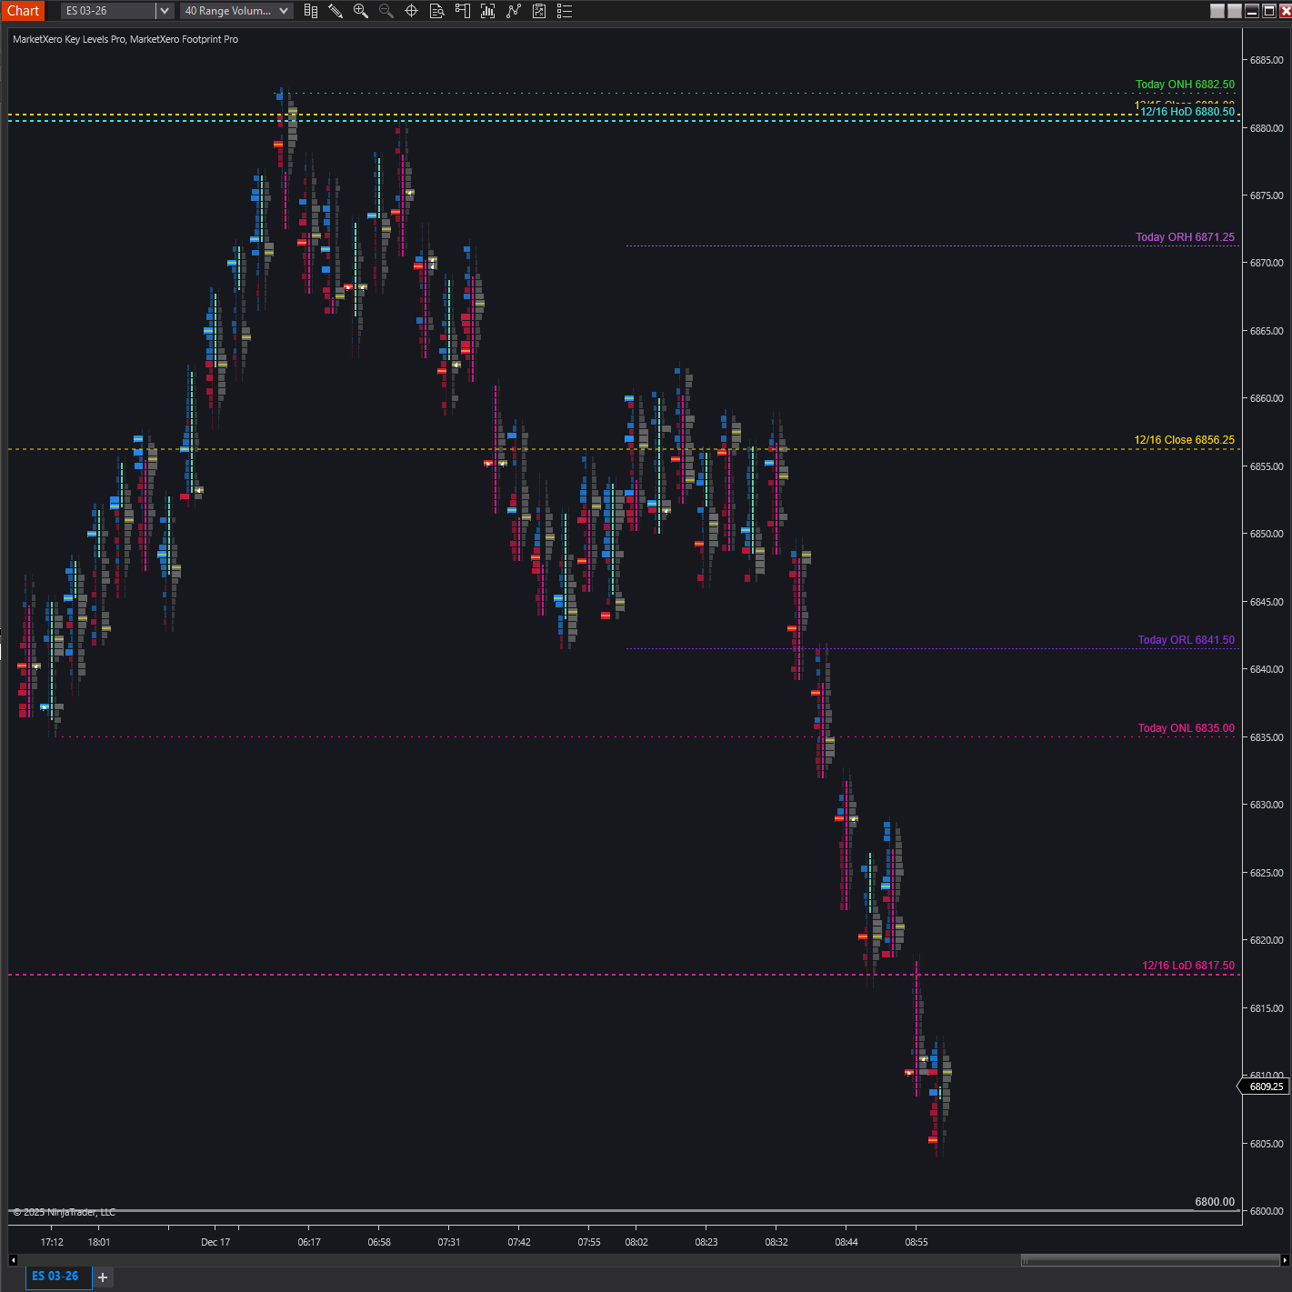The image size is (1292, 1292).
Task: Click the horizontal scrollbar thumb
Action: [x=1150, y=1260]
